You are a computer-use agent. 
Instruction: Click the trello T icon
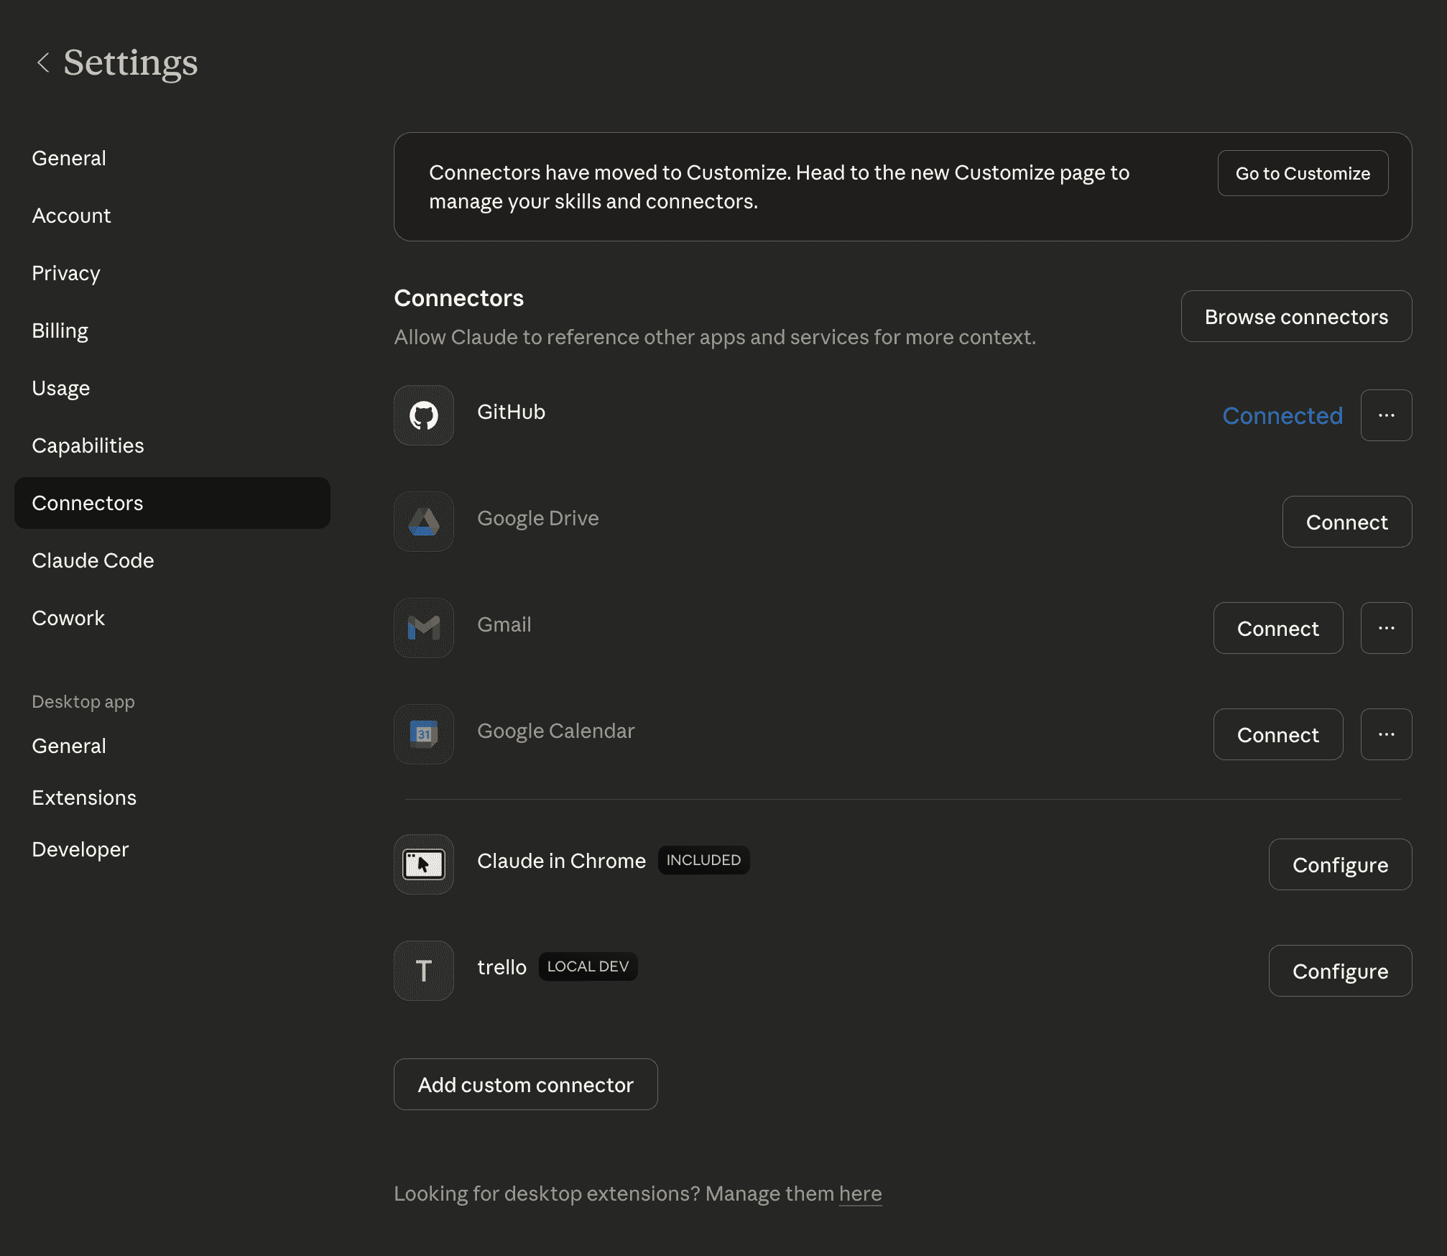pos(424,971)
